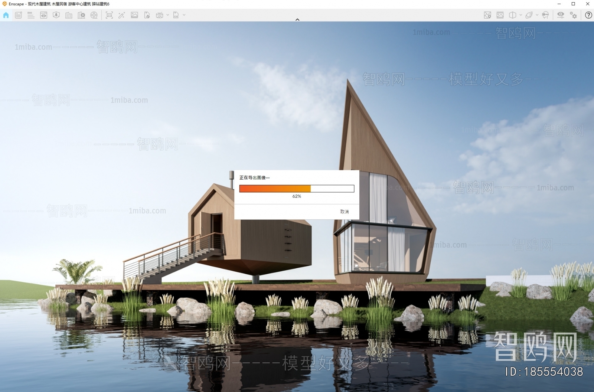Click the batch render image icon
This screenshot has height=392, width=594.
(134, 15)
